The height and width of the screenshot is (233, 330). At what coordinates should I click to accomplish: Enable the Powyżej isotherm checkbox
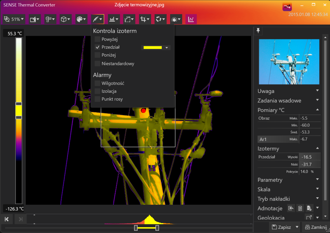(97, 39)
